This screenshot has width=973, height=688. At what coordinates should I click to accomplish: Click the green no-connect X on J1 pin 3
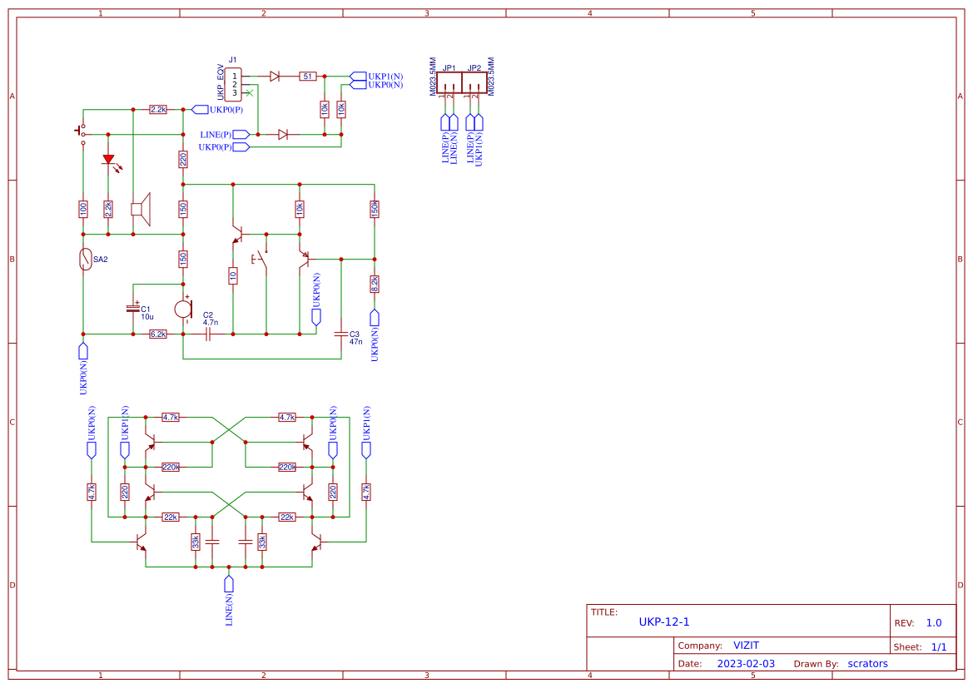(x=250, y=93)
